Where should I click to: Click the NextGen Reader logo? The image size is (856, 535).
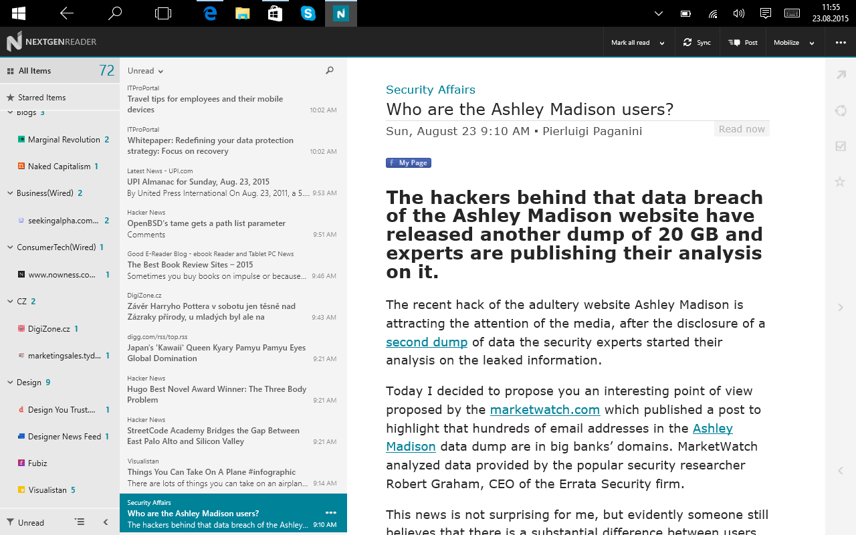51,42
